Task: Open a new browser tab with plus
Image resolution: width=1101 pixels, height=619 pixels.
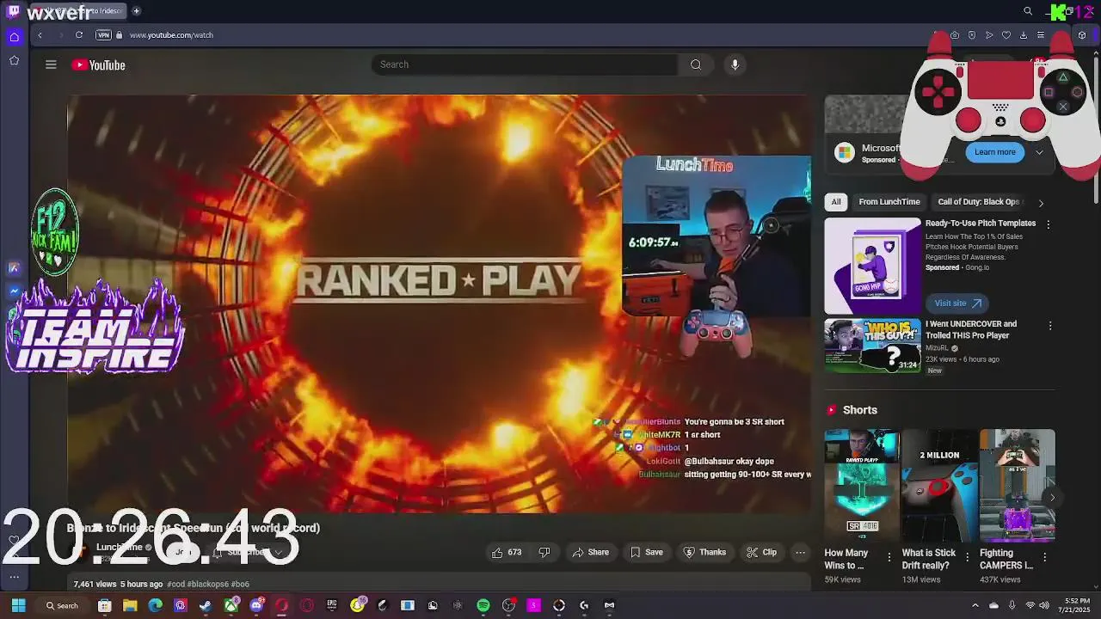Action: click(136, 11)
